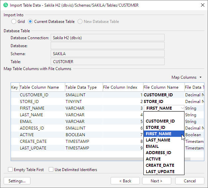Enable the Empty Table First checkbox
The height and width of the screenshot is (188, 208).
click(11, 170)
